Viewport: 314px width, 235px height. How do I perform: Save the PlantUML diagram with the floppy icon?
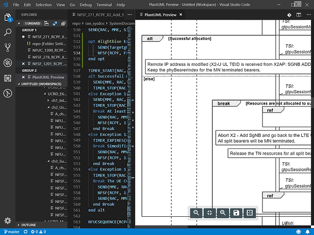236,213
